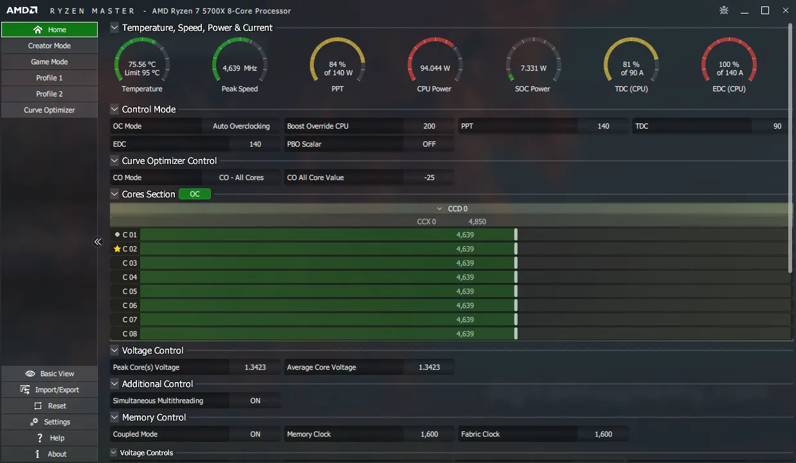Collapse the CCD 0 chevron

click(440, 209)
